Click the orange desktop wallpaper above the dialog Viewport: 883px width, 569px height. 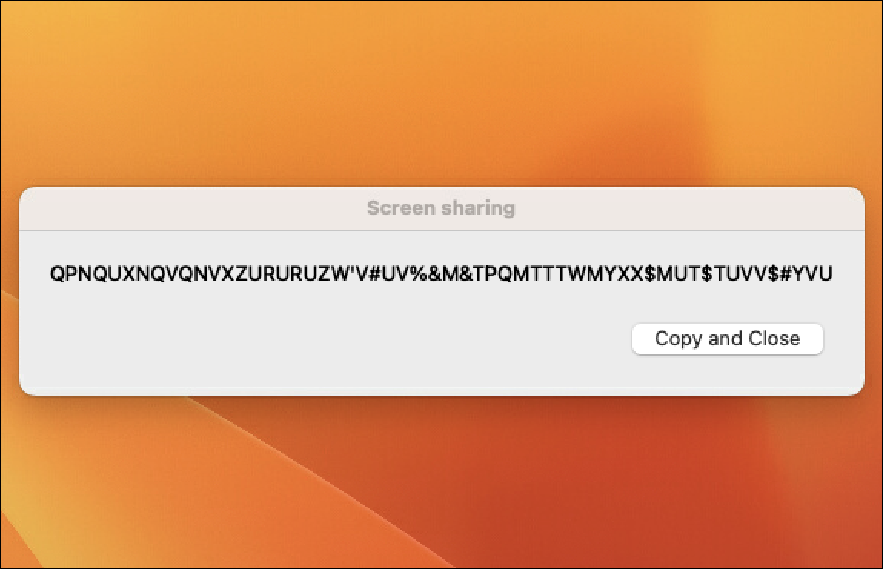(441, 93)
